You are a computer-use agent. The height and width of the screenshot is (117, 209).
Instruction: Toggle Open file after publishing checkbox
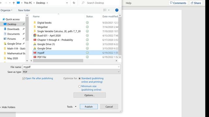tap(24, 78)
